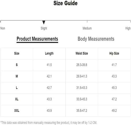This screenshot has width=131, height=125.
Task: Click the Non stretch label
Action: coord(3,28)
